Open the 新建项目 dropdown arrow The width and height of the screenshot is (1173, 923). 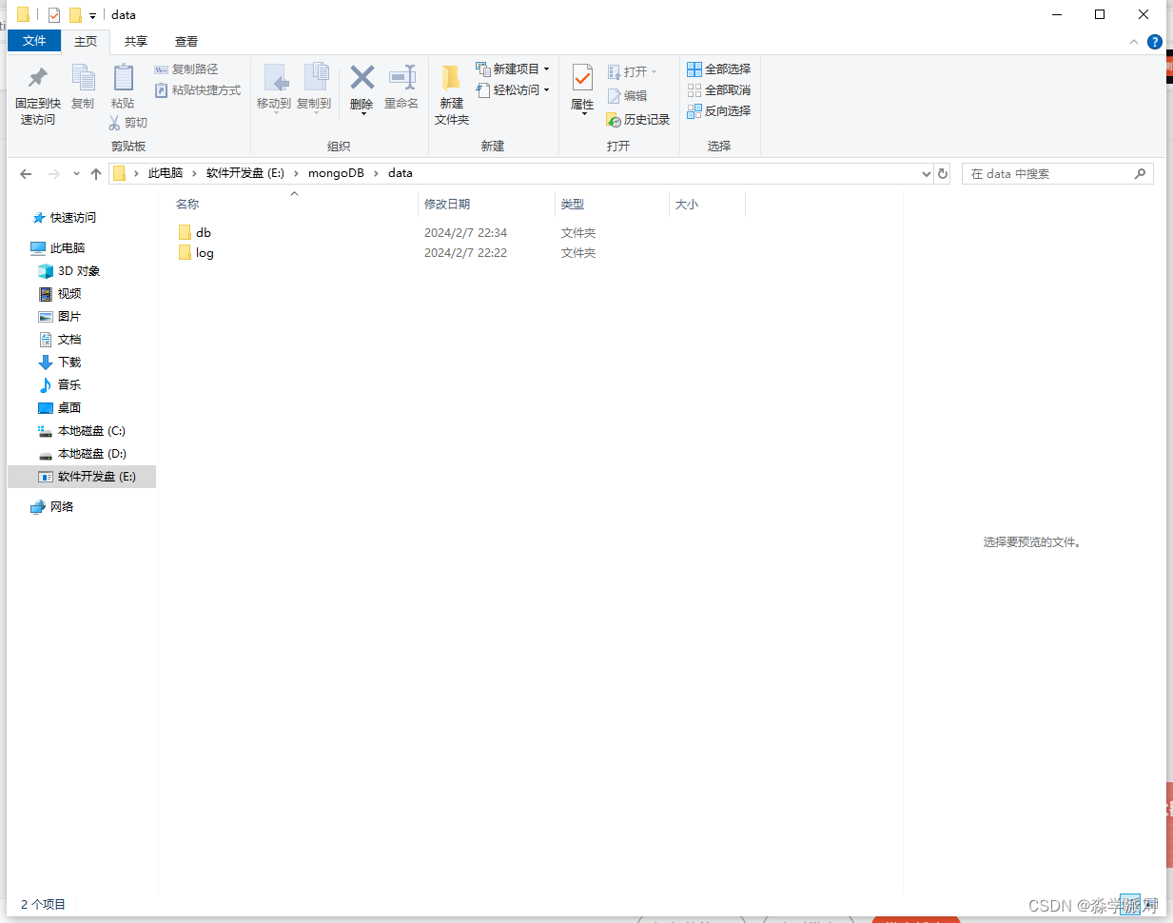[547, 69]
